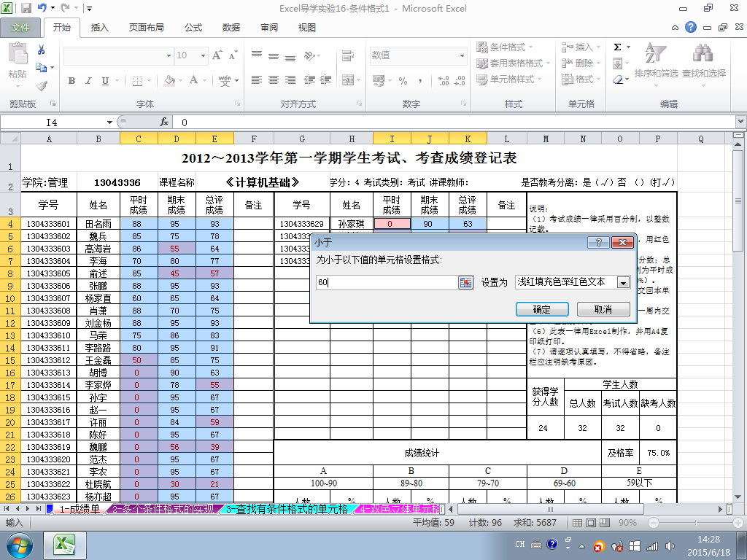Click the zoom slider in status bar
Image resolution: width=747 pixels, height=560 pixels.
(695, 523)
